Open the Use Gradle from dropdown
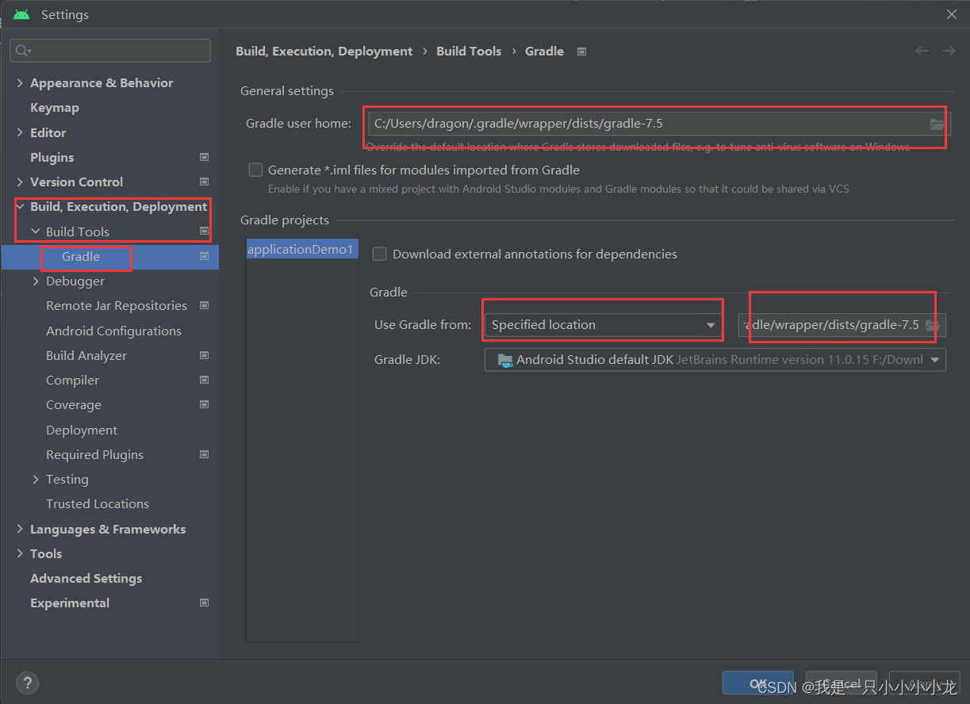 coord(604,325)
